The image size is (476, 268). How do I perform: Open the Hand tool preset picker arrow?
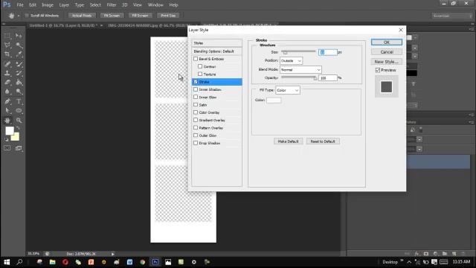19,16
